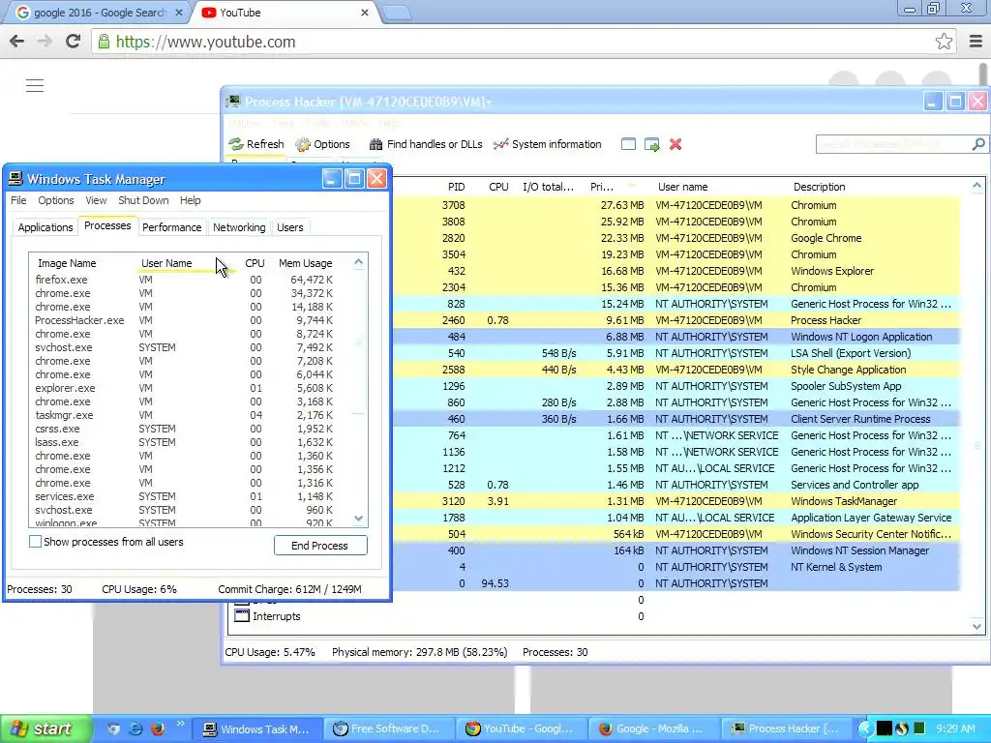Open a new Chrome tab
Screen dimensions: 991x743
point(397,14)
